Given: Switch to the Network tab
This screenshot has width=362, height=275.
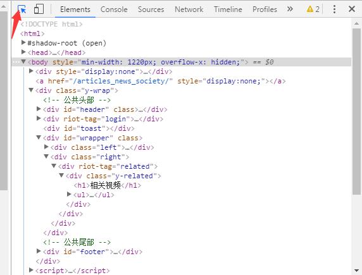Looking at the screenshot, I should point(189,9).
